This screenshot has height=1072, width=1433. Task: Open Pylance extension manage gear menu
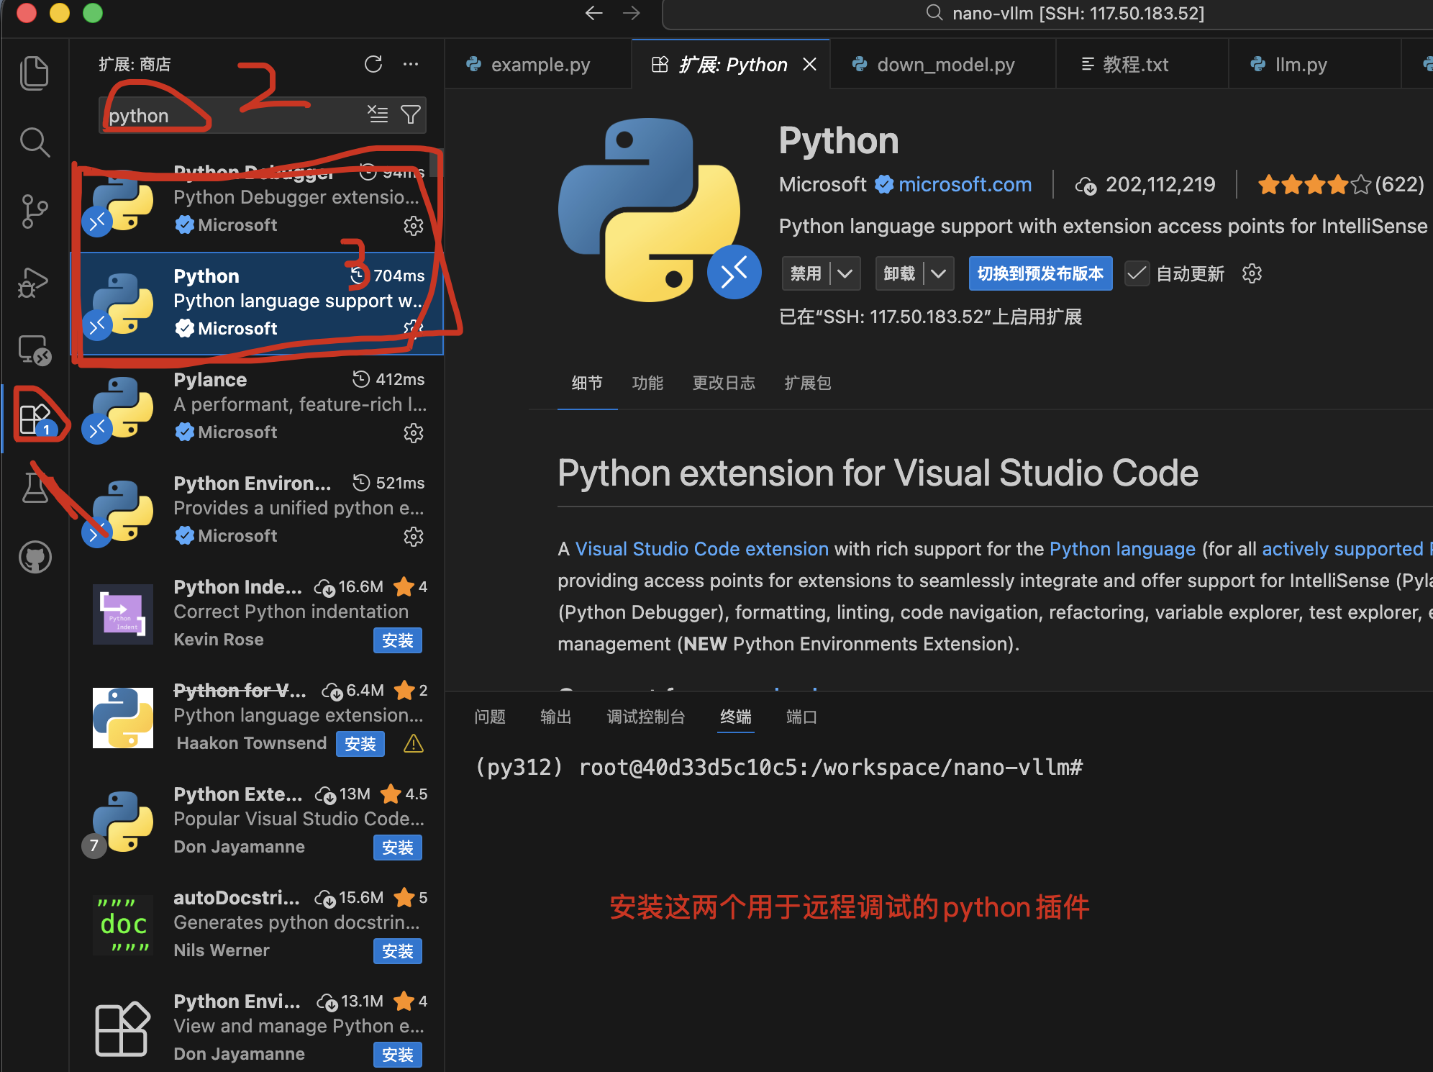point(413,433)
